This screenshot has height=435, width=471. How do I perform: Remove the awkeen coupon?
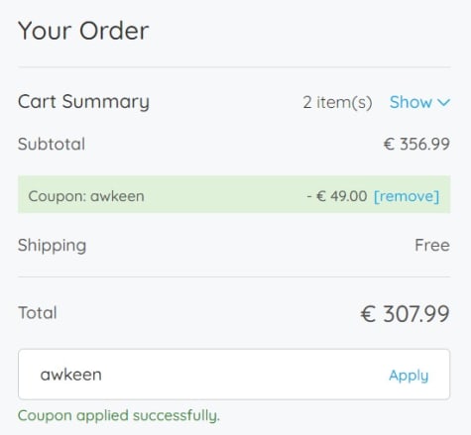click(407, 196)
